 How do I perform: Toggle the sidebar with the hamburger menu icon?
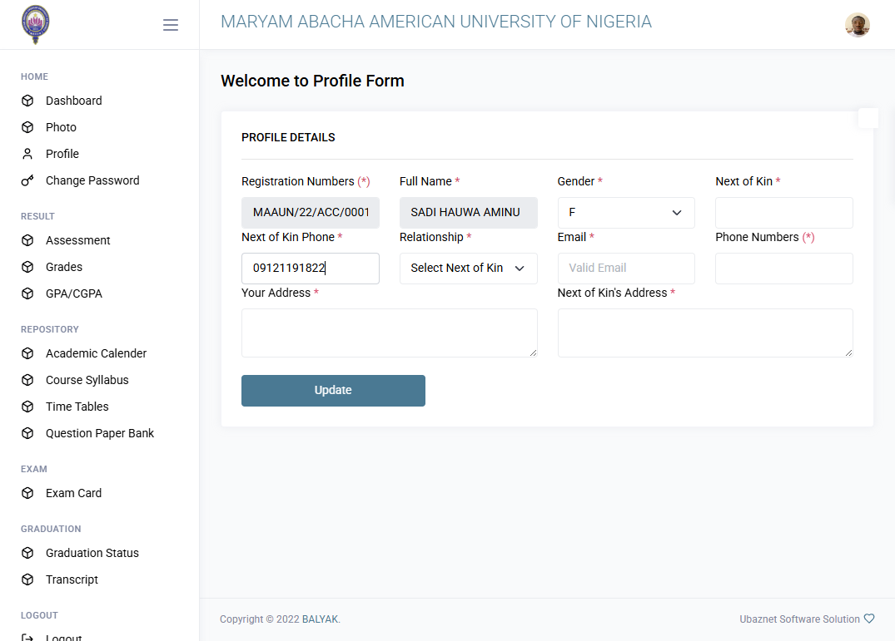pyautogui.click(x=171, y=25)
